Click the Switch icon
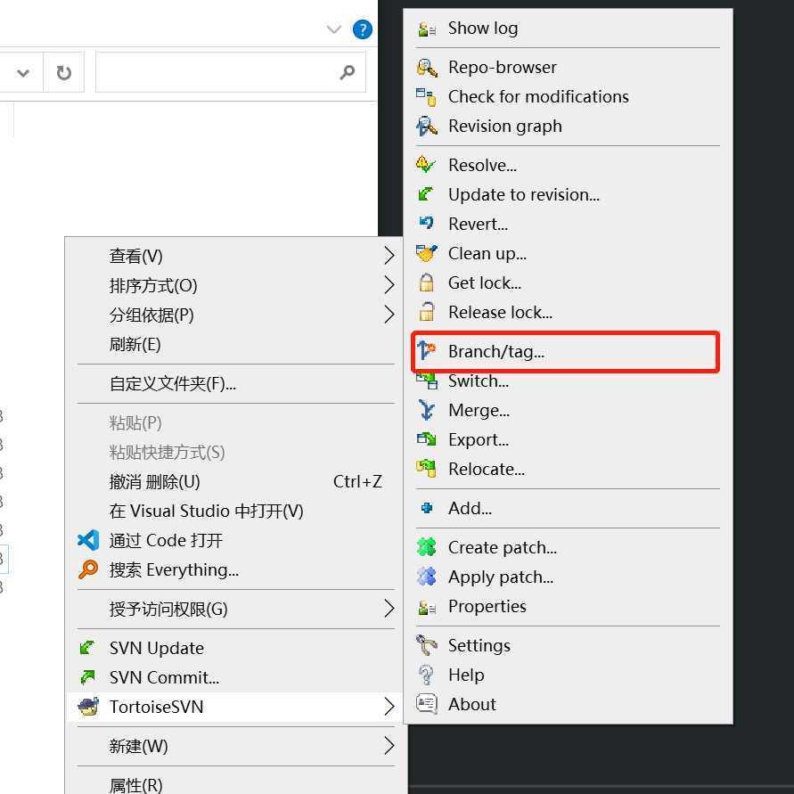 426,381
